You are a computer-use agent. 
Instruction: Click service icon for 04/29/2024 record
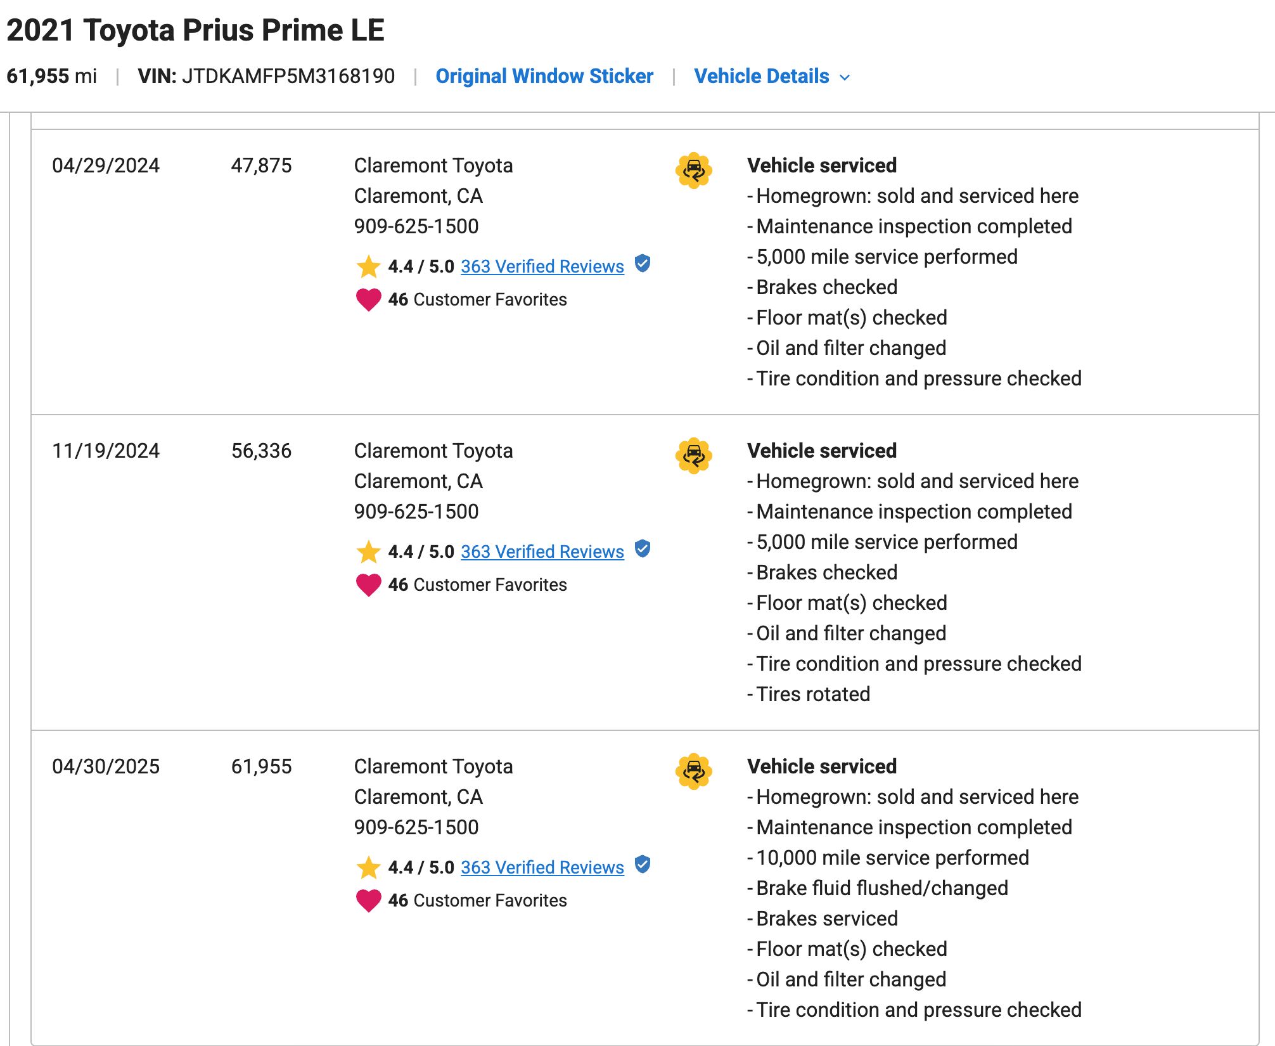[x=694, y=170]
